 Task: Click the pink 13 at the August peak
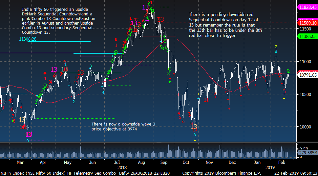click(x=145, y=8)
